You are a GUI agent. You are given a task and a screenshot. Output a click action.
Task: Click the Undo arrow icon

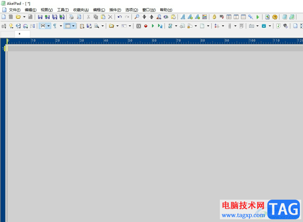pos(120,17)
